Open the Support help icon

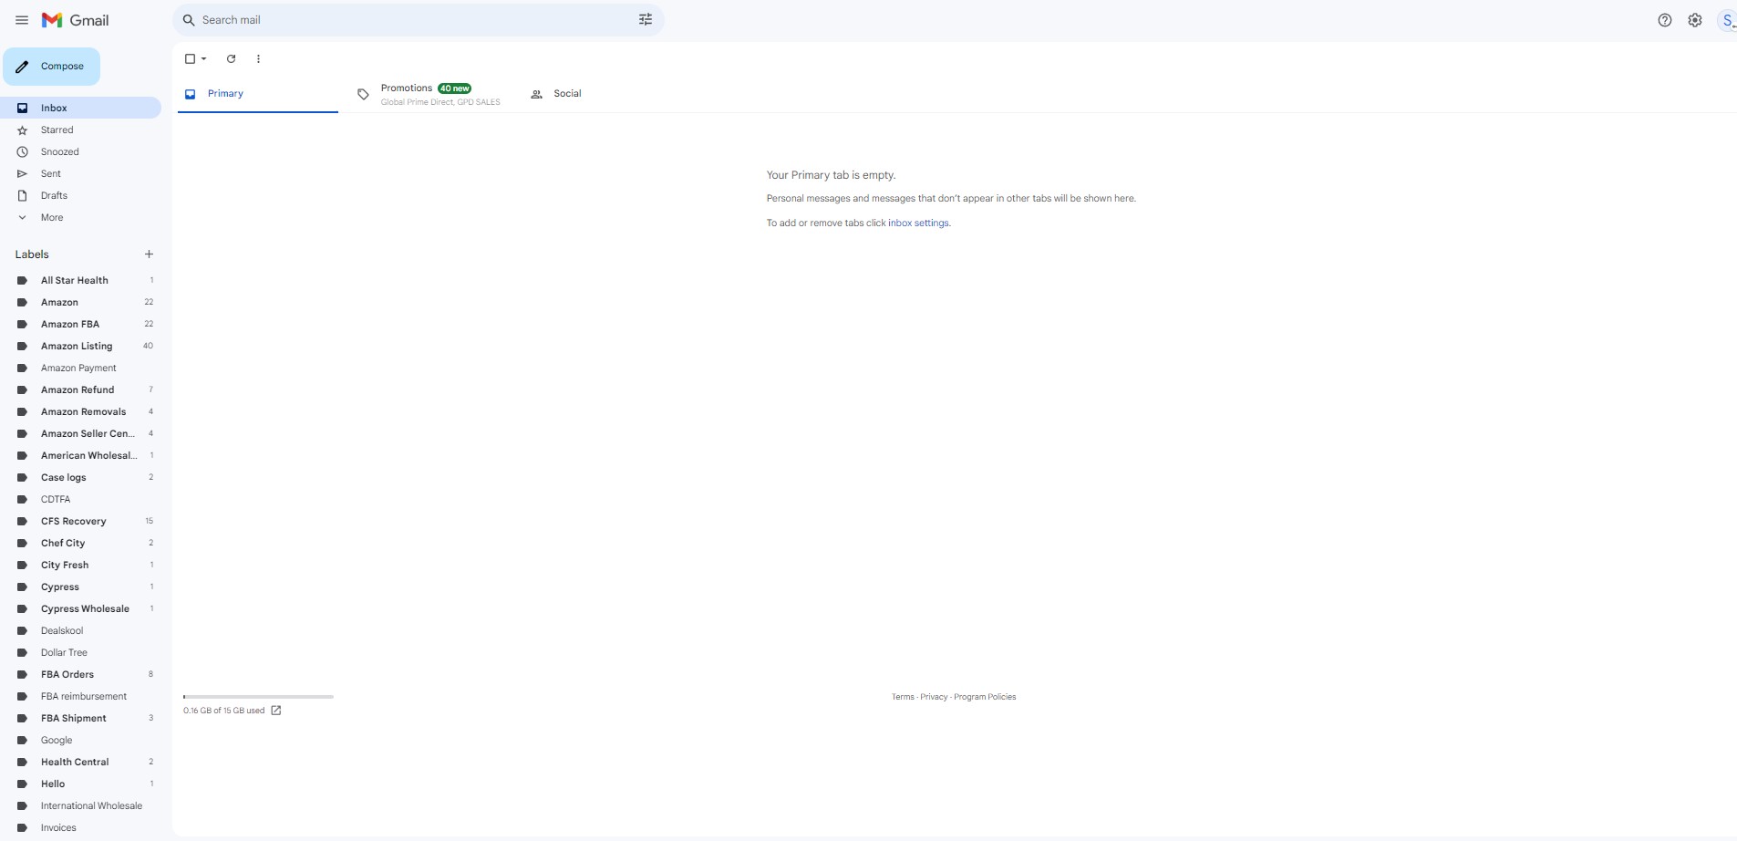pyautogui.click(x=1665, y=20)
